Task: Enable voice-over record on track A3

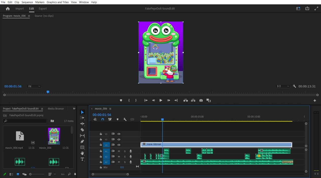Action: (x=131, y=162)
